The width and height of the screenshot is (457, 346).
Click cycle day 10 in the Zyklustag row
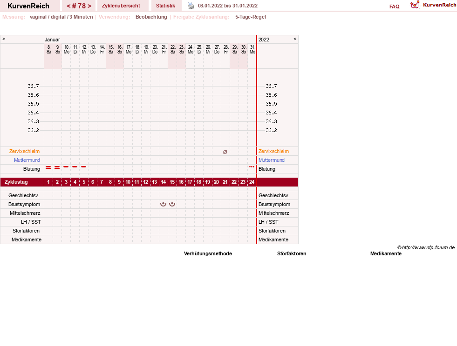click(x=128, y=182)
